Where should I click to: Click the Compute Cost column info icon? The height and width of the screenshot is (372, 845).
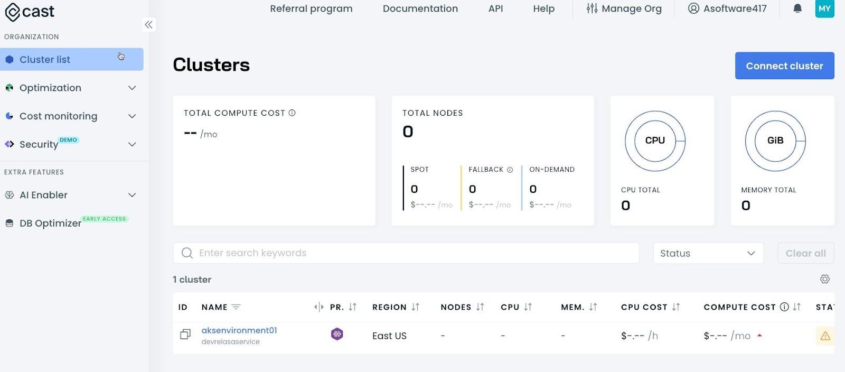point(784,306)
